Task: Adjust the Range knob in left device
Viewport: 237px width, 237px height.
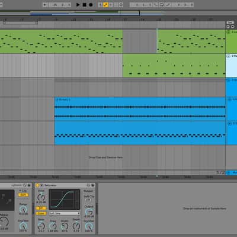Action: [x=23, y=209]
